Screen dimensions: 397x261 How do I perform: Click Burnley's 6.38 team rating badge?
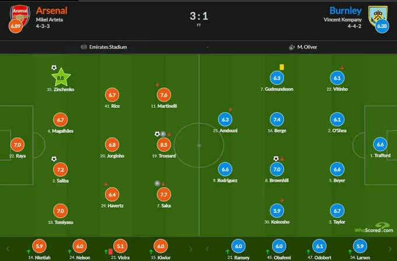(x=381, y=26)
